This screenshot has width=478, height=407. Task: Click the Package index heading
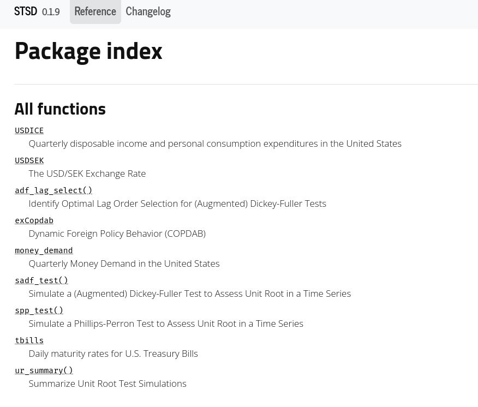[x=88, y=51]
